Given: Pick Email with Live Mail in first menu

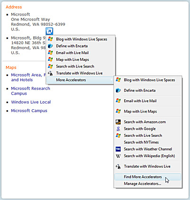Looking at the screenshot, I should 80,53.
